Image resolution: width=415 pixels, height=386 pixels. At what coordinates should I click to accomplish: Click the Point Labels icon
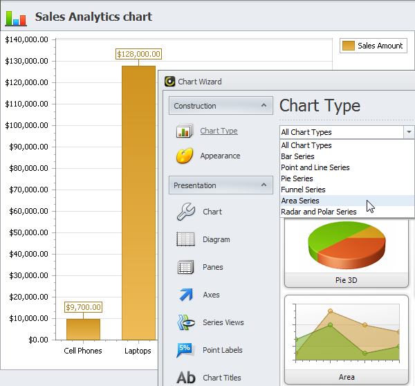[x=185, y=350]
